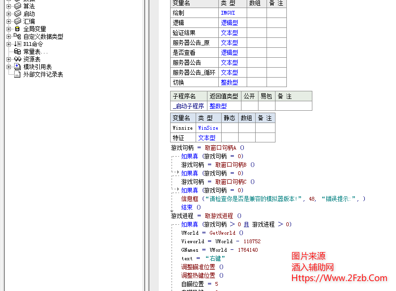
Task: Click the 常量表 icon in tree
Action: pyautogui.click(x=17, y=52)
